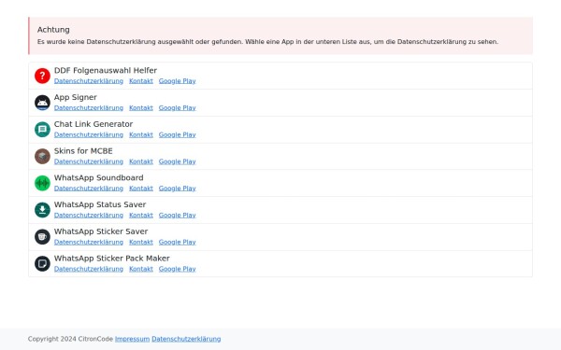This screenshot has width=561, height=350.
Task: Open the footer Datenschutzerklärung link
Action: click(x=186, y=339)
